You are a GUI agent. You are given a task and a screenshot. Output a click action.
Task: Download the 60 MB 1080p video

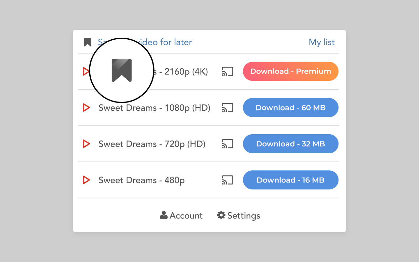click(290, 107)
